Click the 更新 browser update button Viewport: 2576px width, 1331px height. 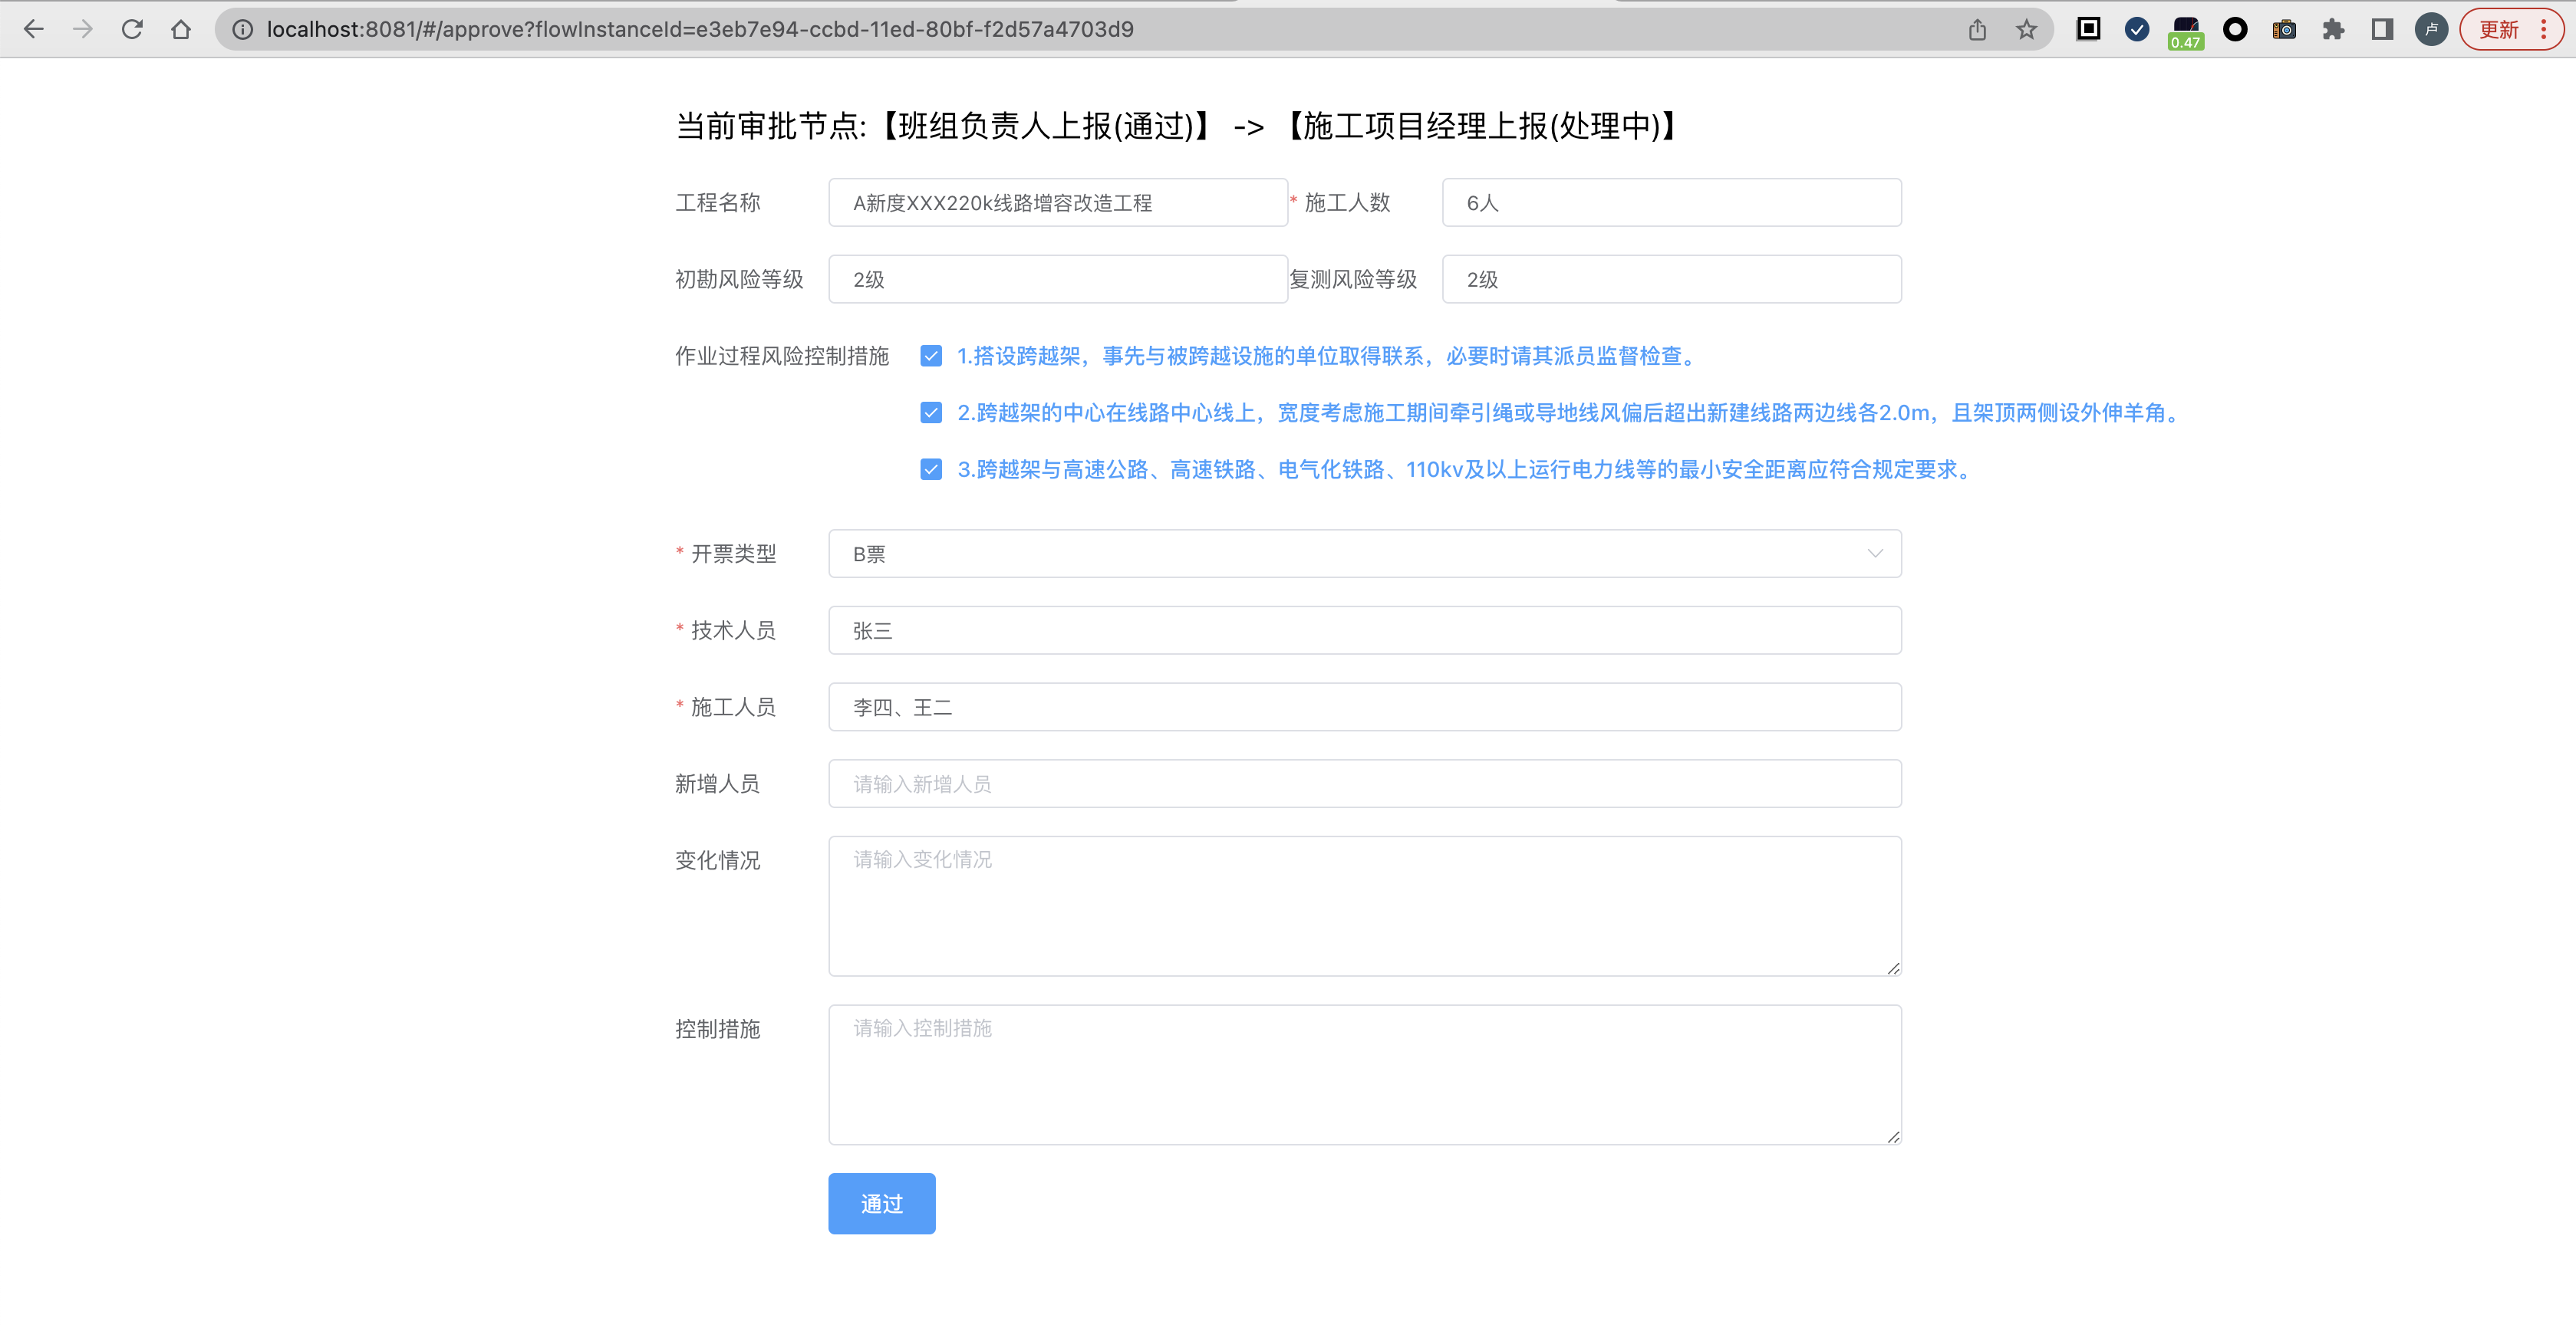click(2499, 29)
